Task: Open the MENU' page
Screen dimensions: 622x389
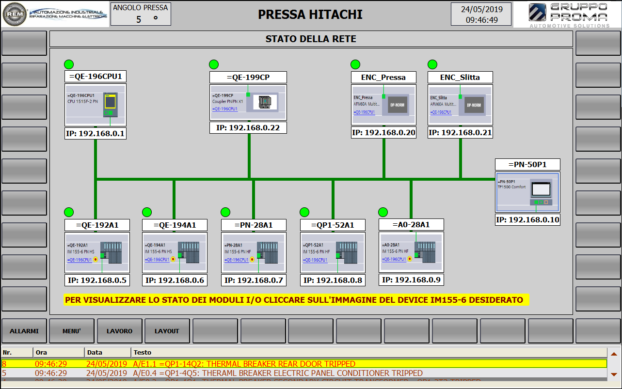Action: click(x=72, y=331)
